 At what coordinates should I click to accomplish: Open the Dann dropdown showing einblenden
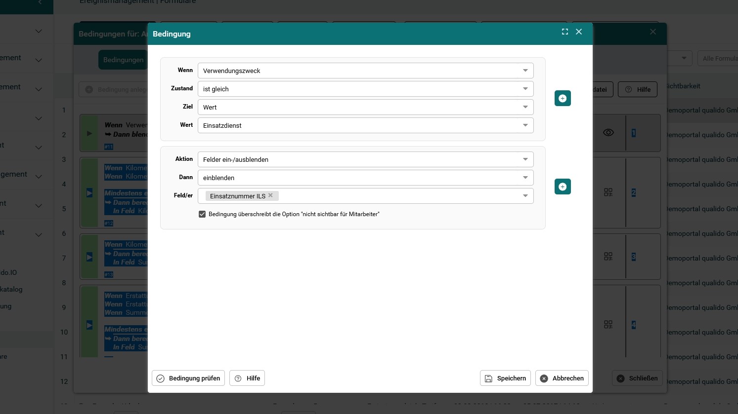click(365, 178)
